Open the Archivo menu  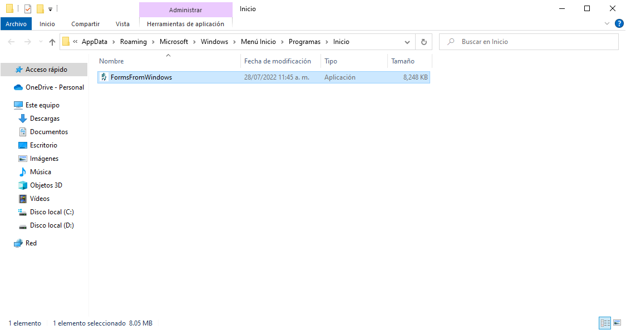click(x=16, y=23)
